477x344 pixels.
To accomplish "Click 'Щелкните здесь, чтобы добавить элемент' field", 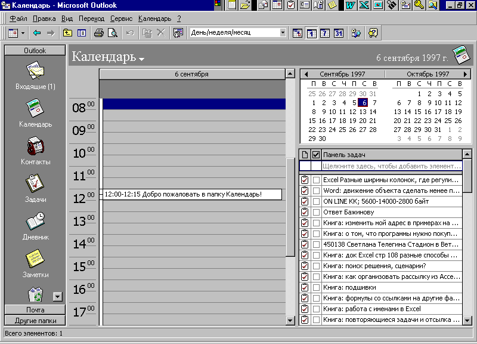I will tap(392, 166).
